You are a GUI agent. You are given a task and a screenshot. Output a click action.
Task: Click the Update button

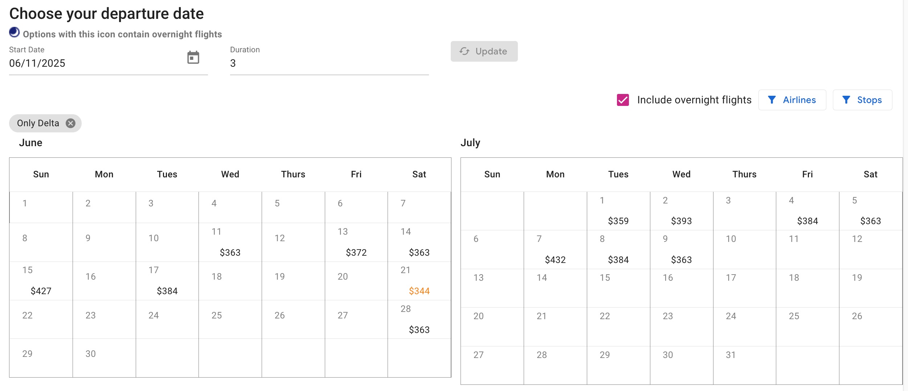coord(484,51)
